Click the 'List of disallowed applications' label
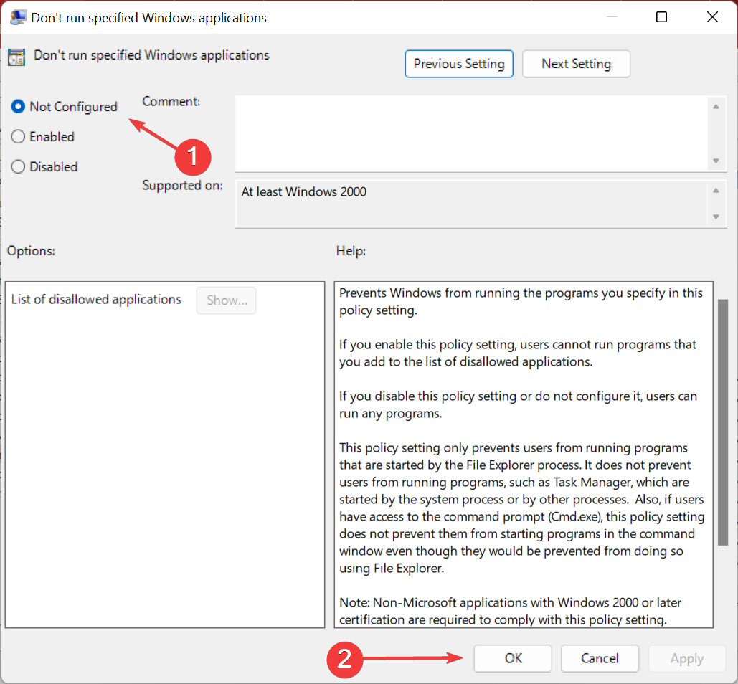The image size is (738, 684). [96, 300]
